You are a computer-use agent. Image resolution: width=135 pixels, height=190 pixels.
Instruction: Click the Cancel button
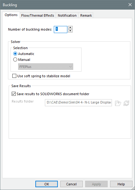[x=71, y=184]
